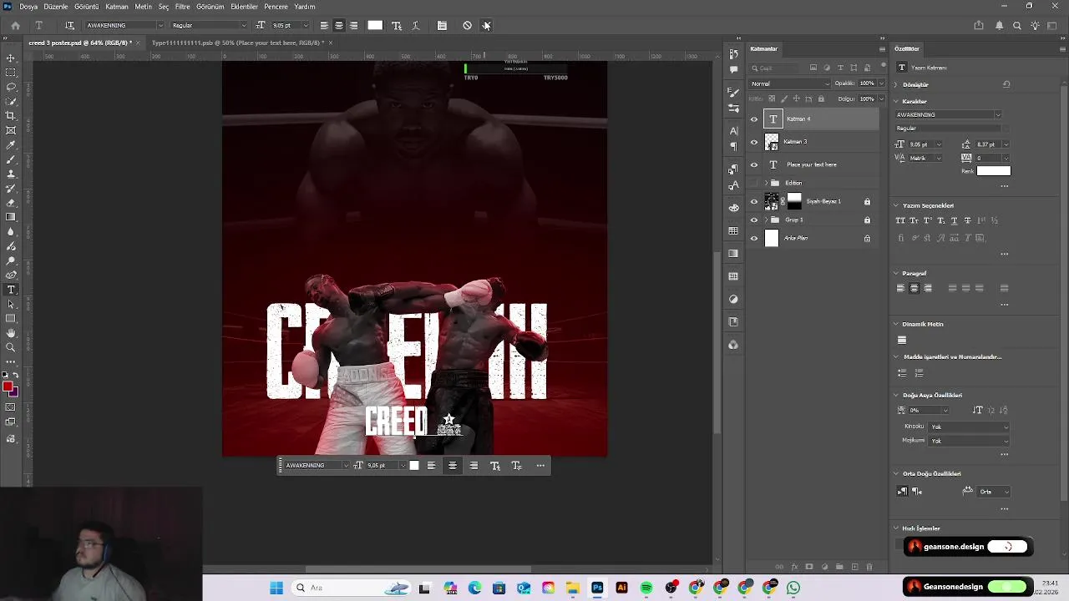This screenshot has width=1069, height=601.
Task: Toggle lock all on layer
Action: [x=821, y=98]
